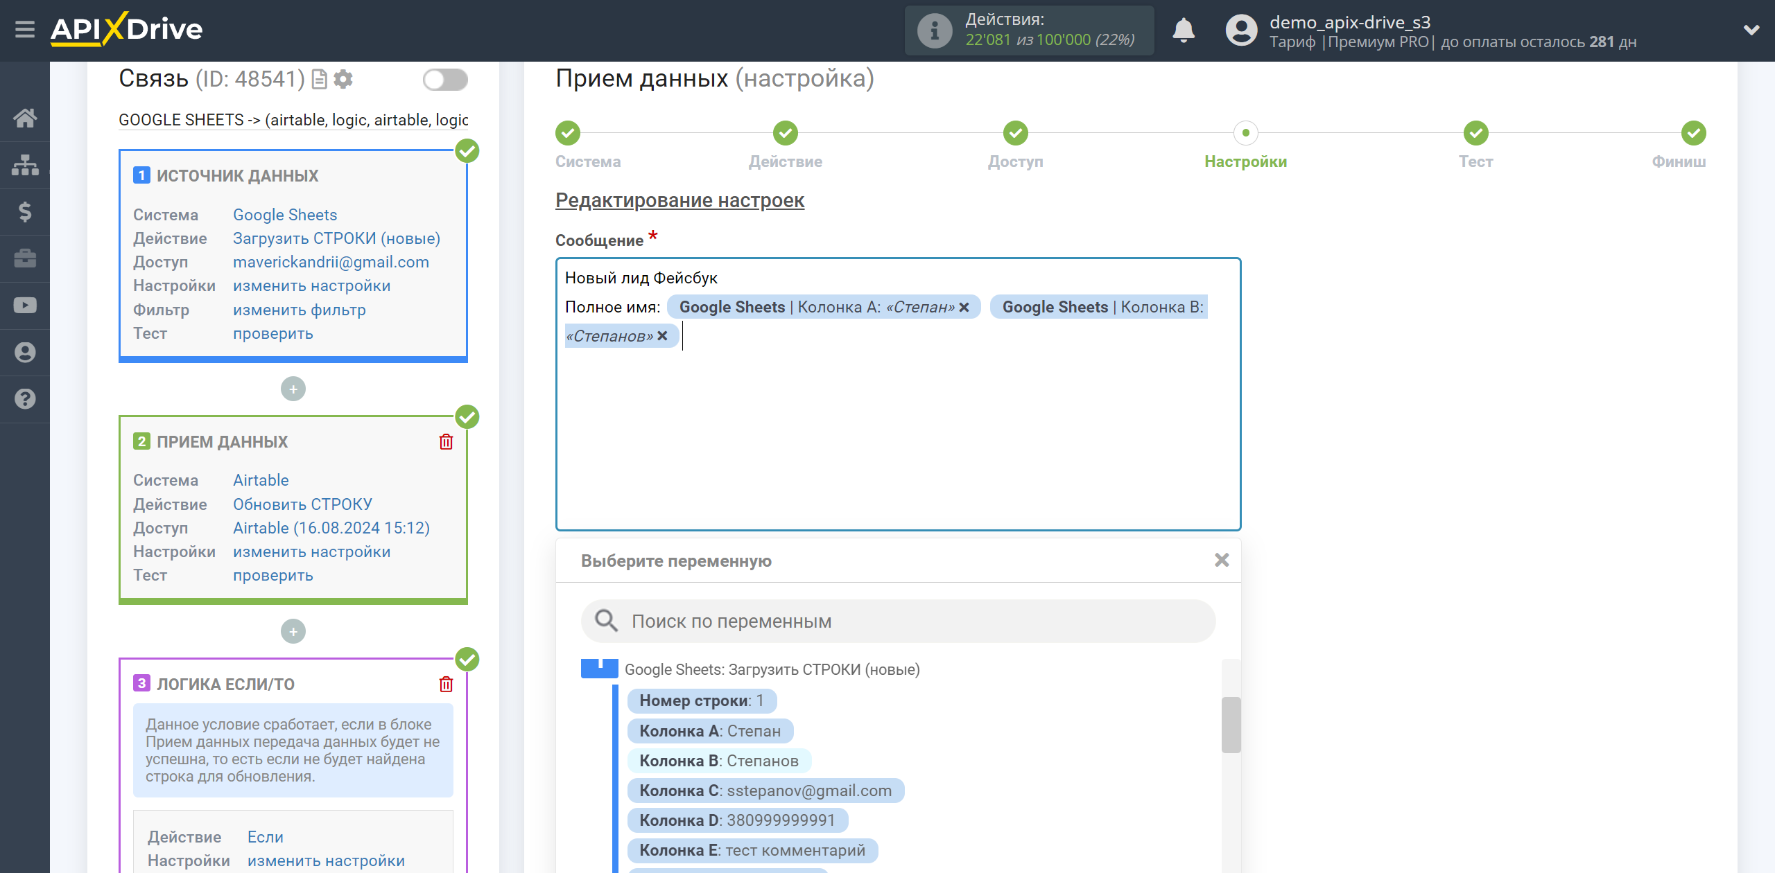Open profile icon in sidebar
The height and width of the screenshot is (873, 1775).
[25, 352]
